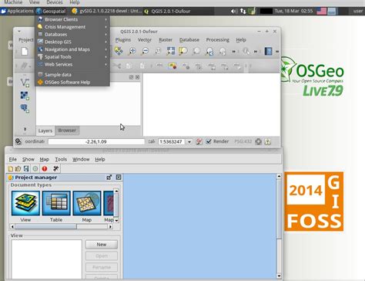
Task: Select the Pan Map to Selection tool
Action: coord(119,51)
